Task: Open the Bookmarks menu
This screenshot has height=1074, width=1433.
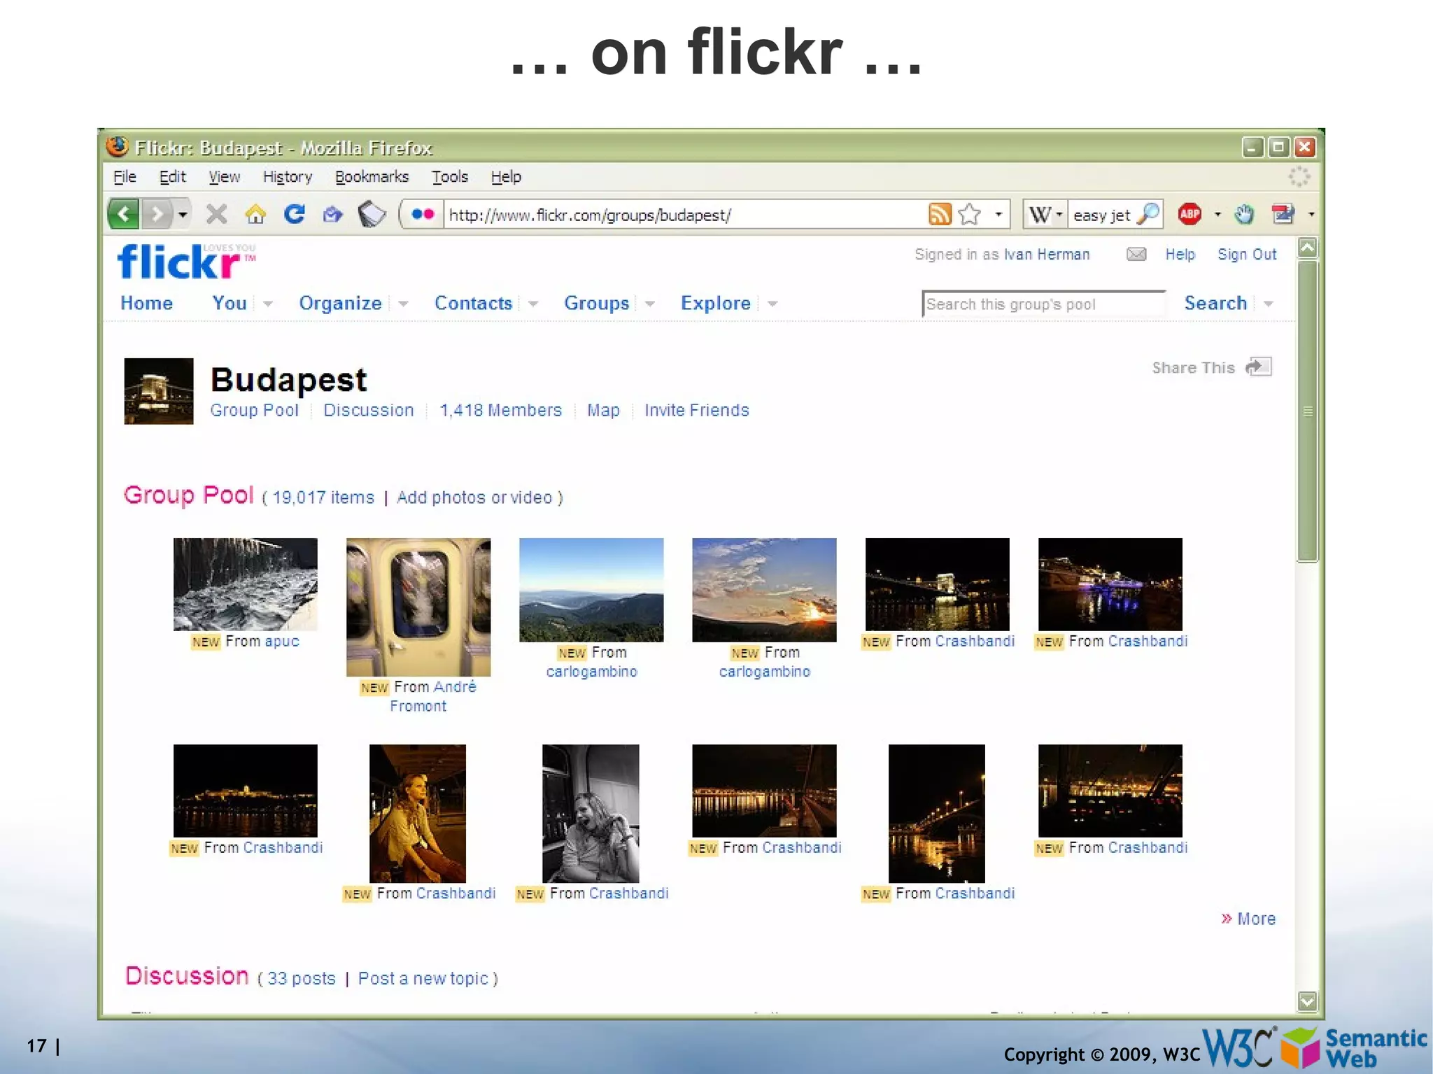Action: pyautogui.click(x=372, y=177)
